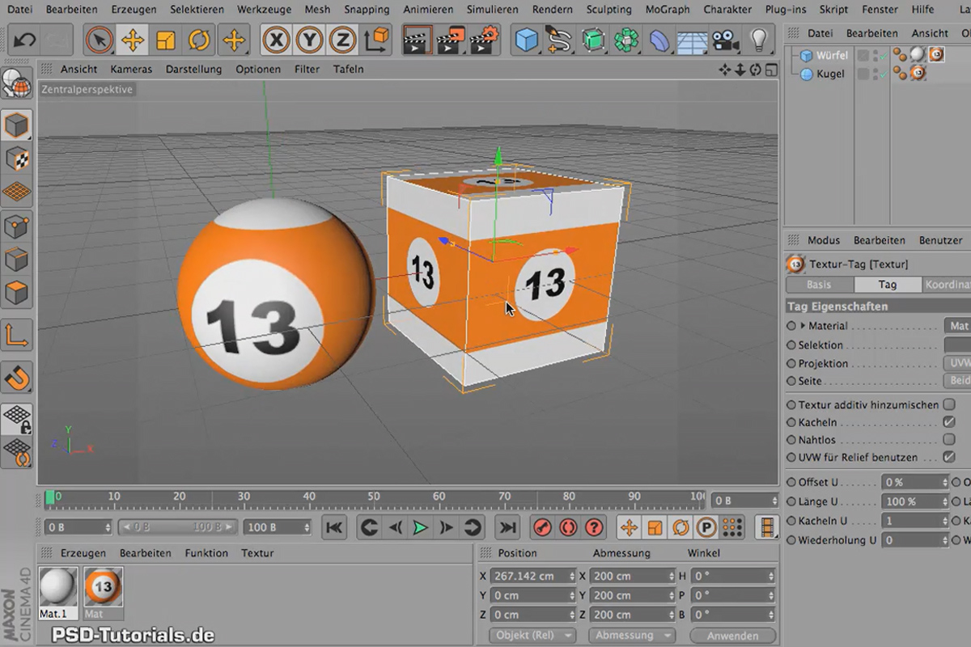Select the Würfel object in object manager

point(832,55)
